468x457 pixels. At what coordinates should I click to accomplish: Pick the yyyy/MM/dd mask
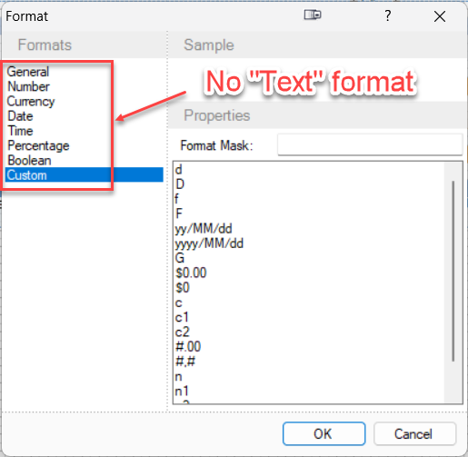coord(209,243)
